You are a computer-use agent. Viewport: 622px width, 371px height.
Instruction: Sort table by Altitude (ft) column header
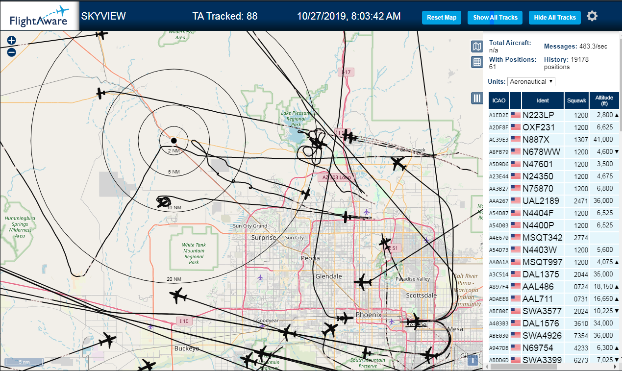[604, 100]
